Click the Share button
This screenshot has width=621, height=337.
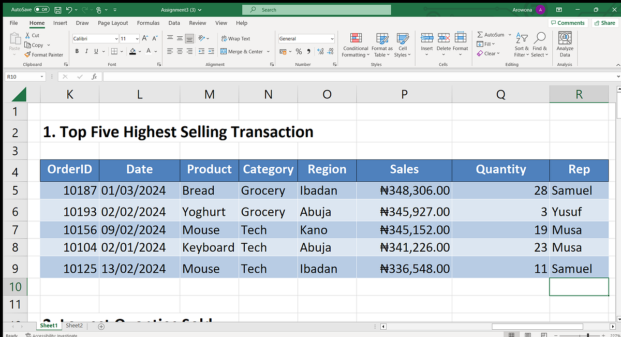point(604,23)
